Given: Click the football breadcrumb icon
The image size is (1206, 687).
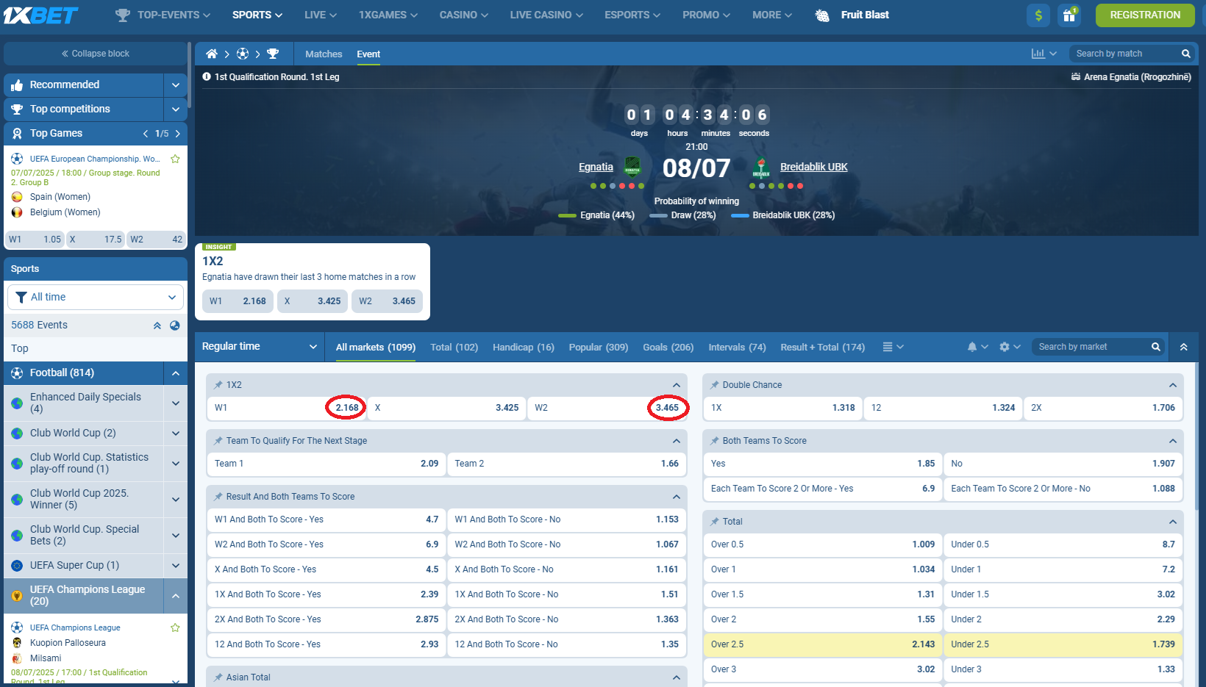Looking at the screenshot, I should [243, 54].
